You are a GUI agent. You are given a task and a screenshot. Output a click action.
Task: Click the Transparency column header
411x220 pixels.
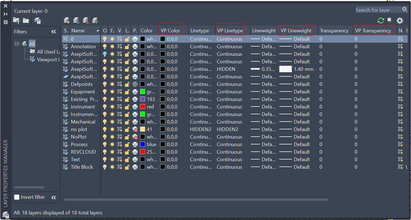(334, 31)
